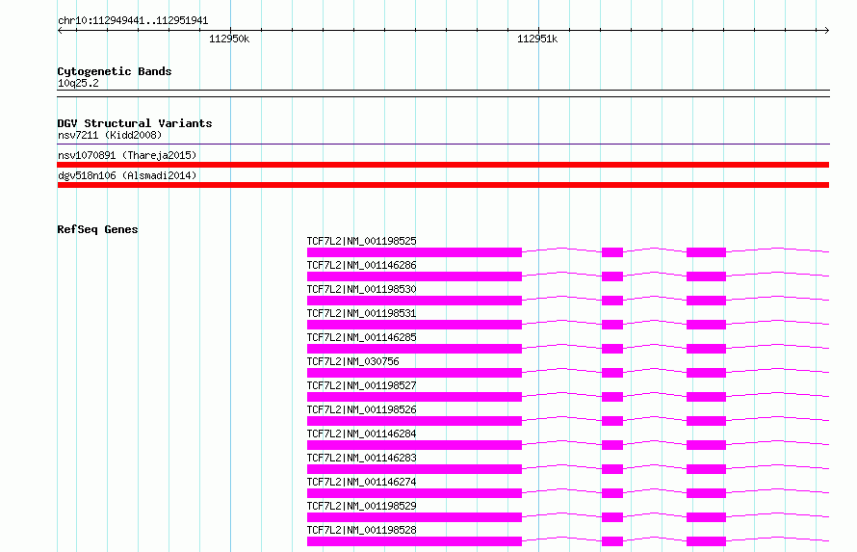Screen dimensions: 857x552
Task: Click dgv518n106 (Alsmadi2014) variant label
Action: tap(127, 175)
